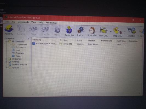Open the Stop Queue dropdown arrow
Image resolution: width=146 pixels, height=109 pixels.
click(x=125, y=32)
